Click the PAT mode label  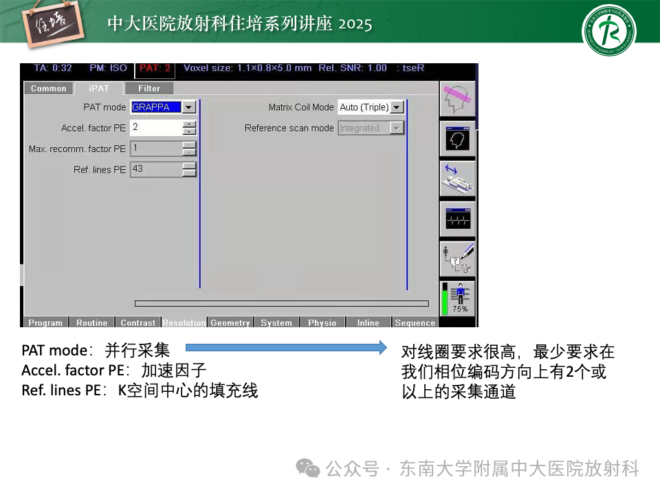point(104,107)
